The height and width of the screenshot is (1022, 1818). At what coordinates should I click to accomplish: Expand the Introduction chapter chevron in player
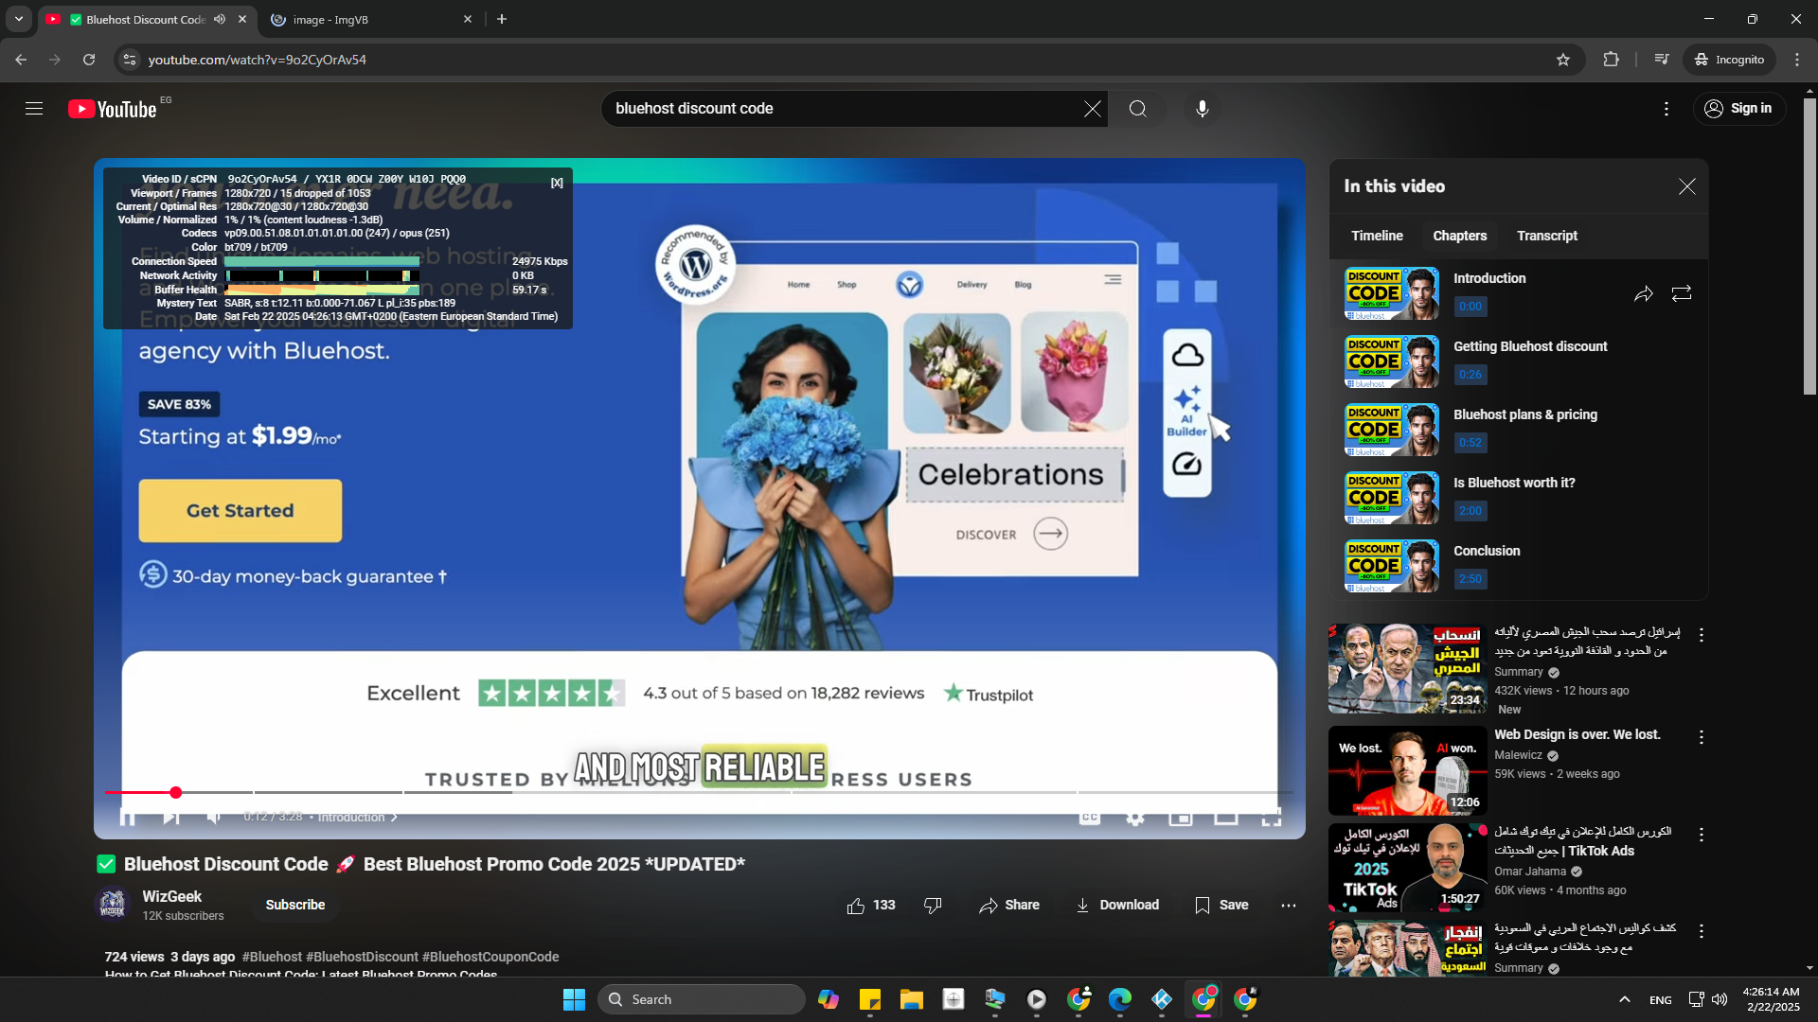pos(395,818)
